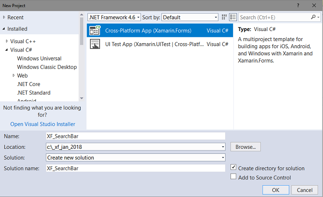Toggle Create directory for solution checkbox
Screen dimensions: 323x197
(x=233, y=167)
